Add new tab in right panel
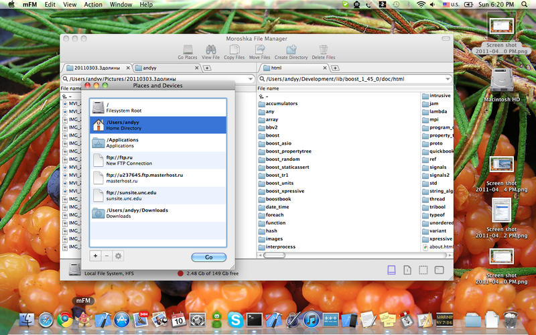 point(336,68)
